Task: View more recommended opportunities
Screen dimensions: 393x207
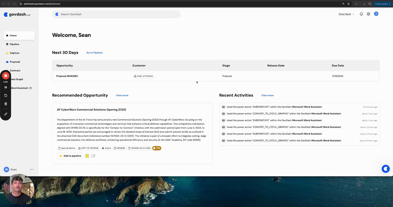Action: 122,95
